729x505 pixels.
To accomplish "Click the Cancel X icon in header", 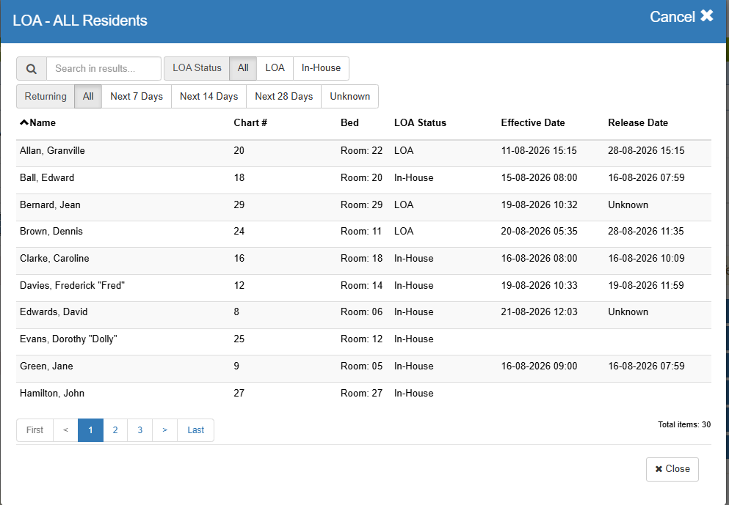I will (707, 16).
